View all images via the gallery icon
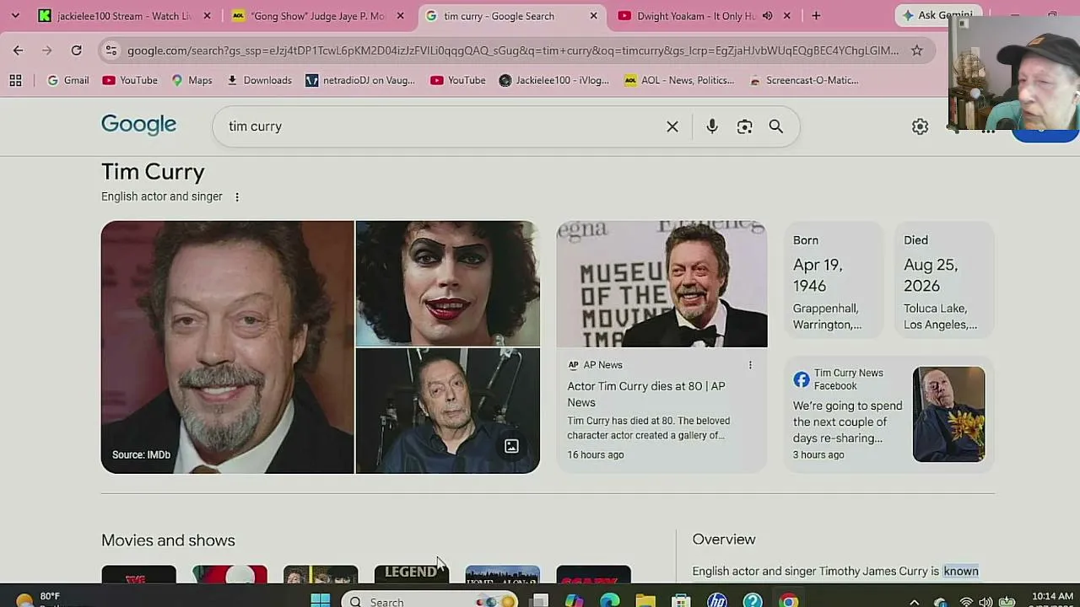 point(511,446)
